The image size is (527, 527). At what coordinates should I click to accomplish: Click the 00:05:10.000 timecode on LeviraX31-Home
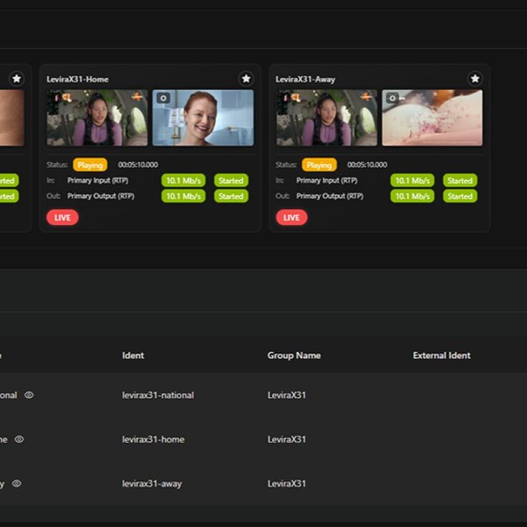click(x=137, y=165)
